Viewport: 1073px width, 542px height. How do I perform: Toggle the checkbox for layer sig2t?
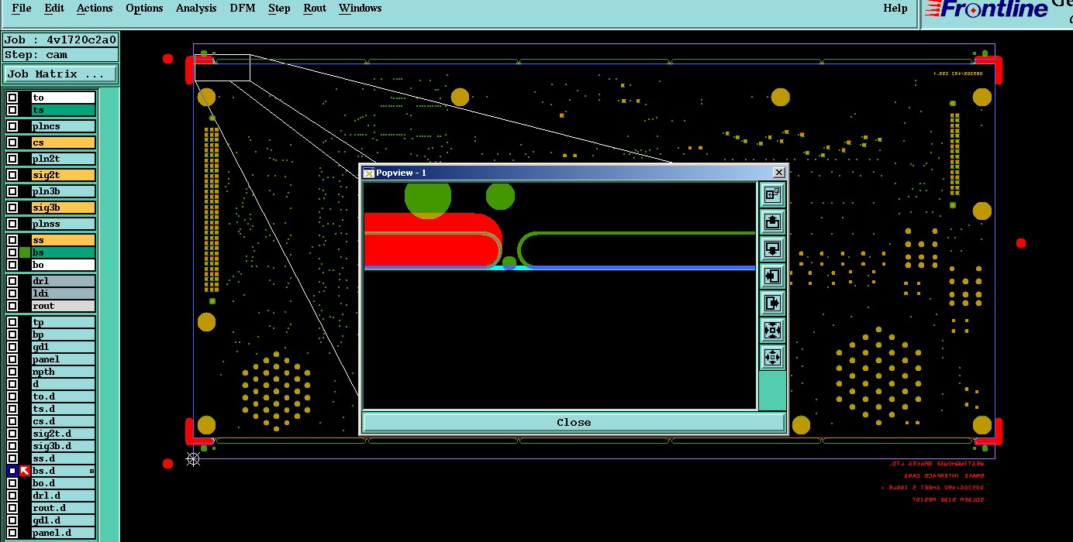click(12, 175)
